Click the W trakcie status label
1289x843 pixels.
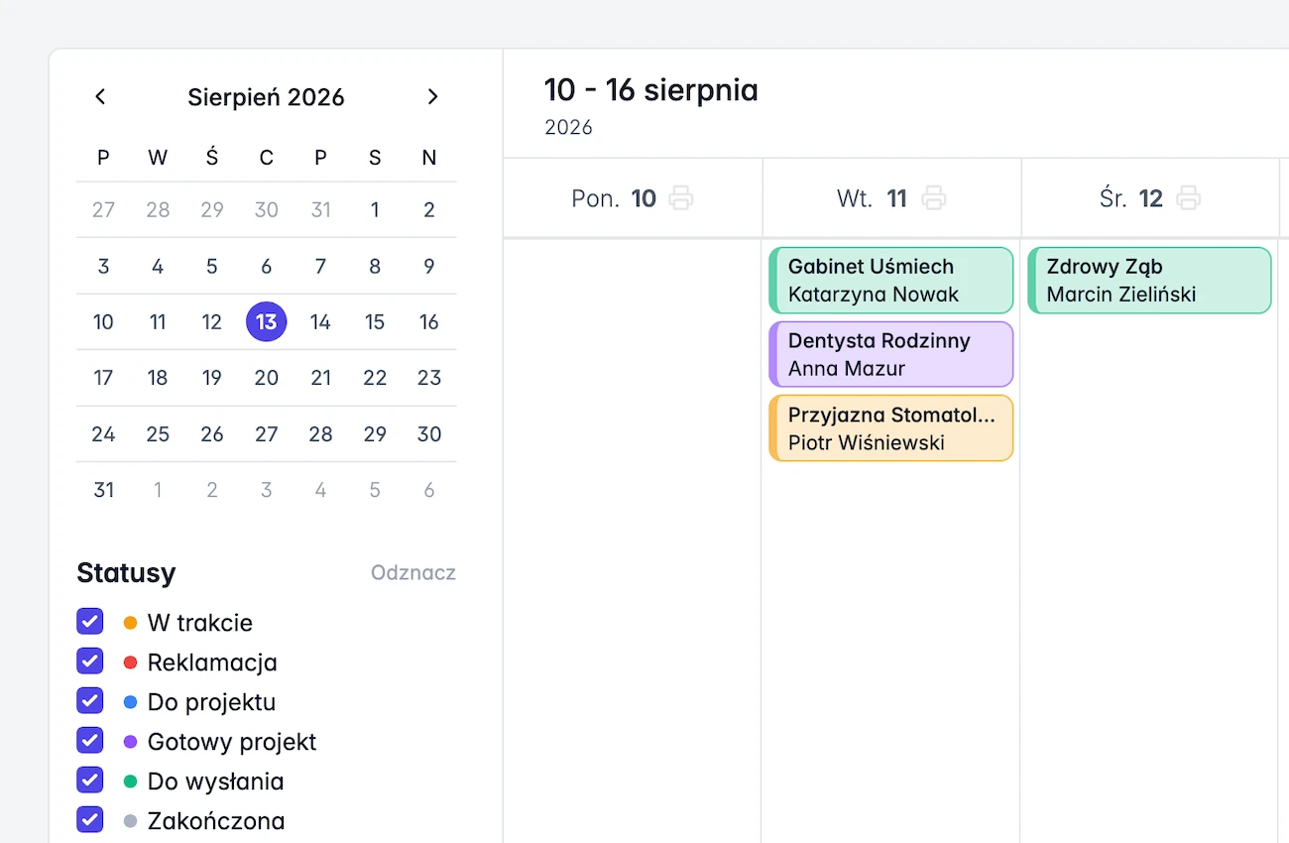(200, 623)
